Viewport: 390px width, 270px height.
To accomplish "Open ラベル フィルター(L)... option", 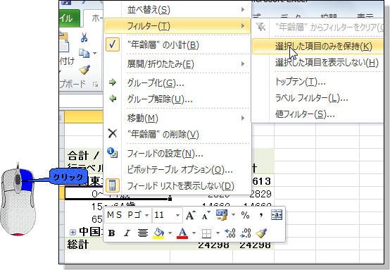I will pos(318,98).
